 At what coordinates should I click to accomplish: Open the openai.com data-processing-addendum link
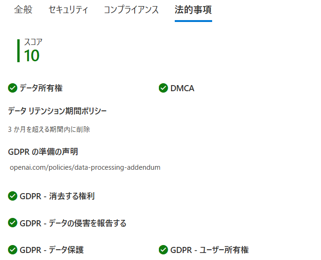pos(85,167)
